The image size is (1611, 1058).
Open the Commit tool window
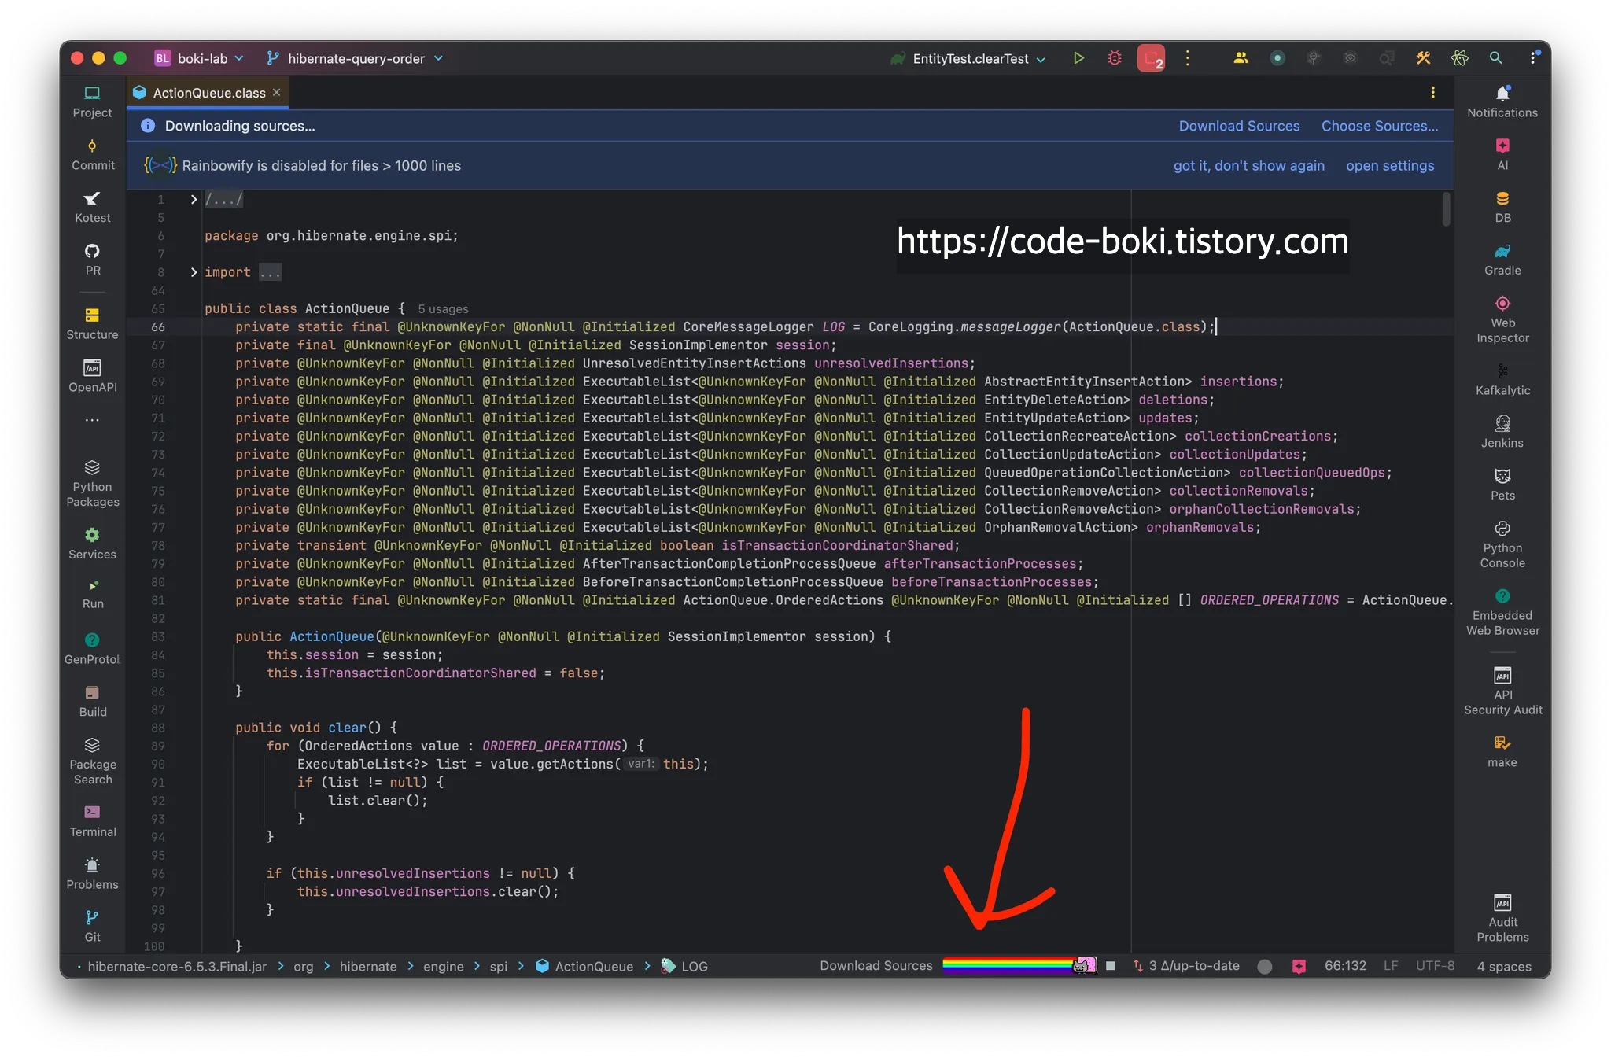[92, 154]
